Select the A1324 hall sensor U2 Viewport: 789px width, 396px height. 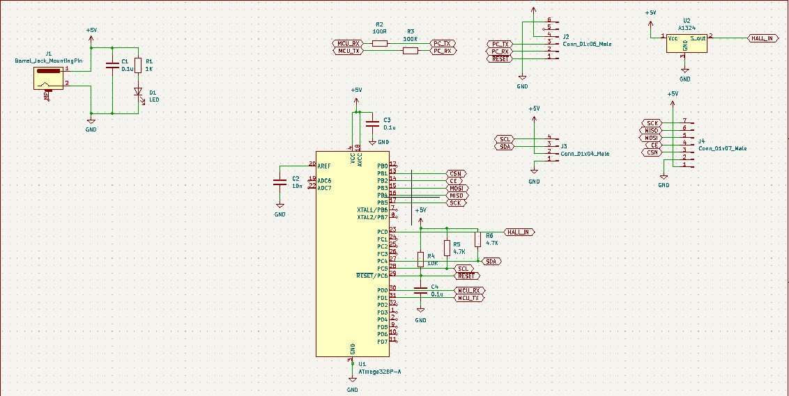point(687,43)
